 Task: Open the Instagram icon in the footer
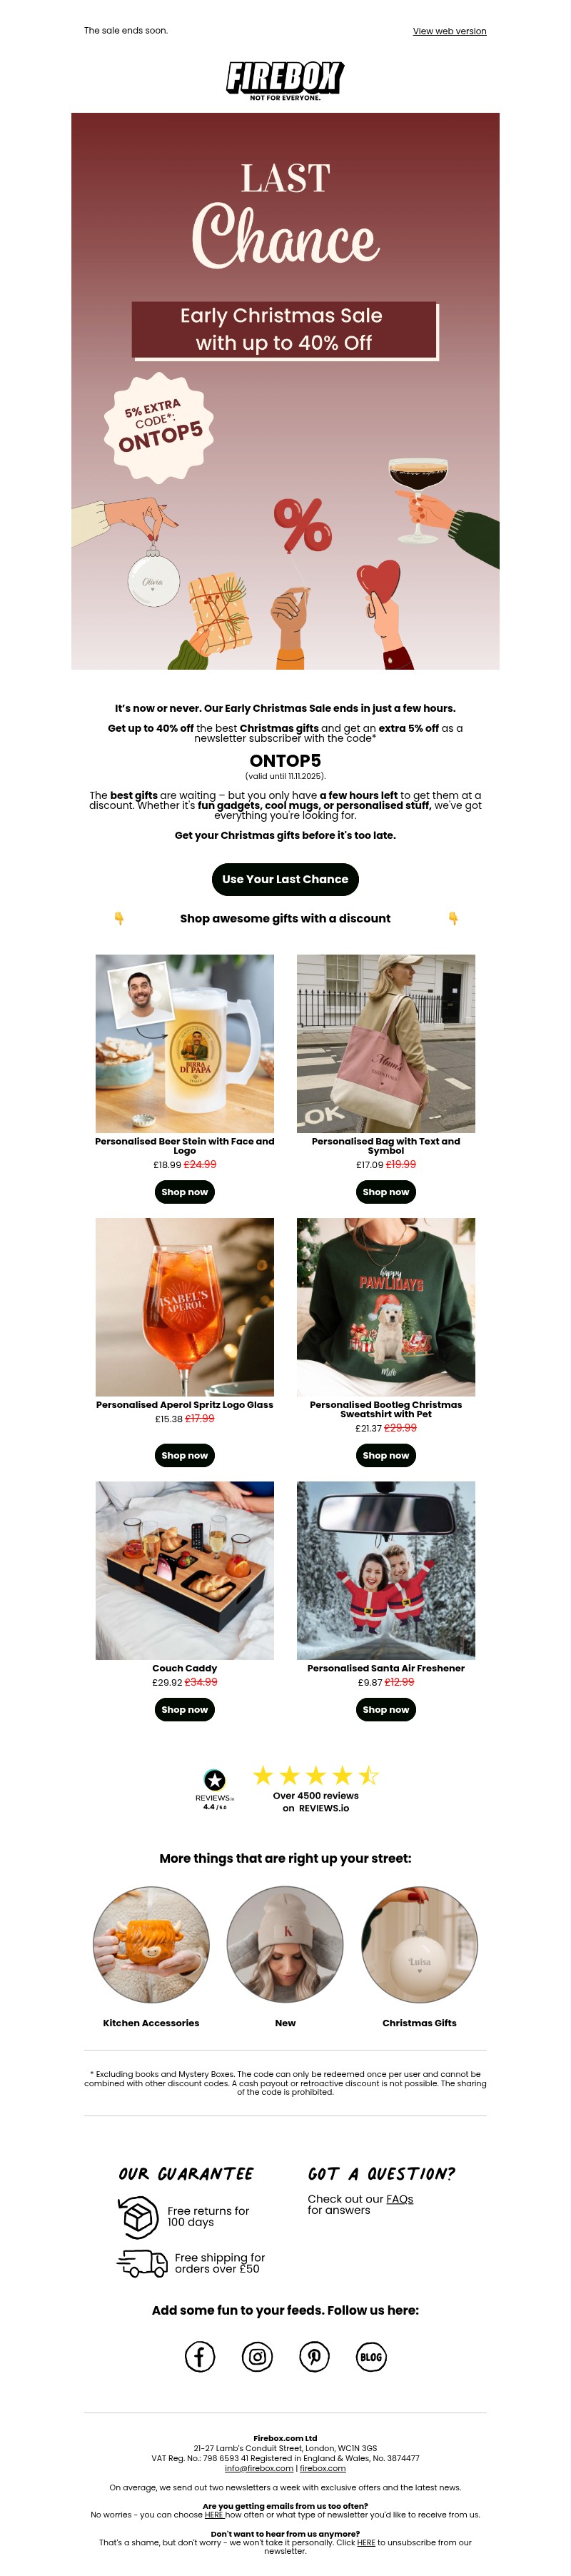click(257, 2357)
